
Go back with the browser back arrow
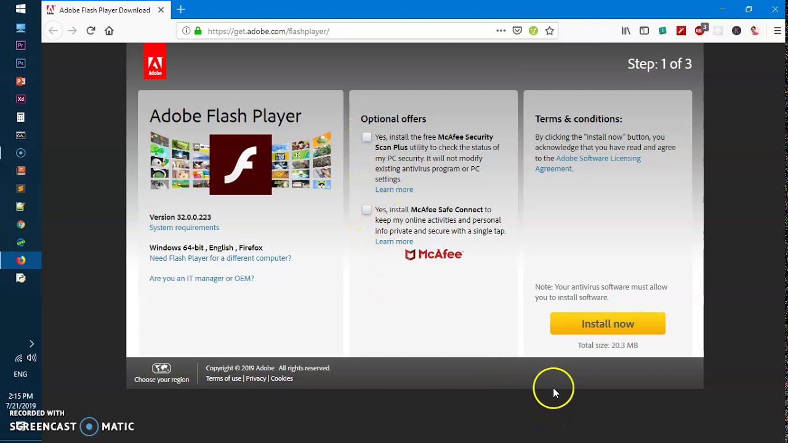[53, 31]
